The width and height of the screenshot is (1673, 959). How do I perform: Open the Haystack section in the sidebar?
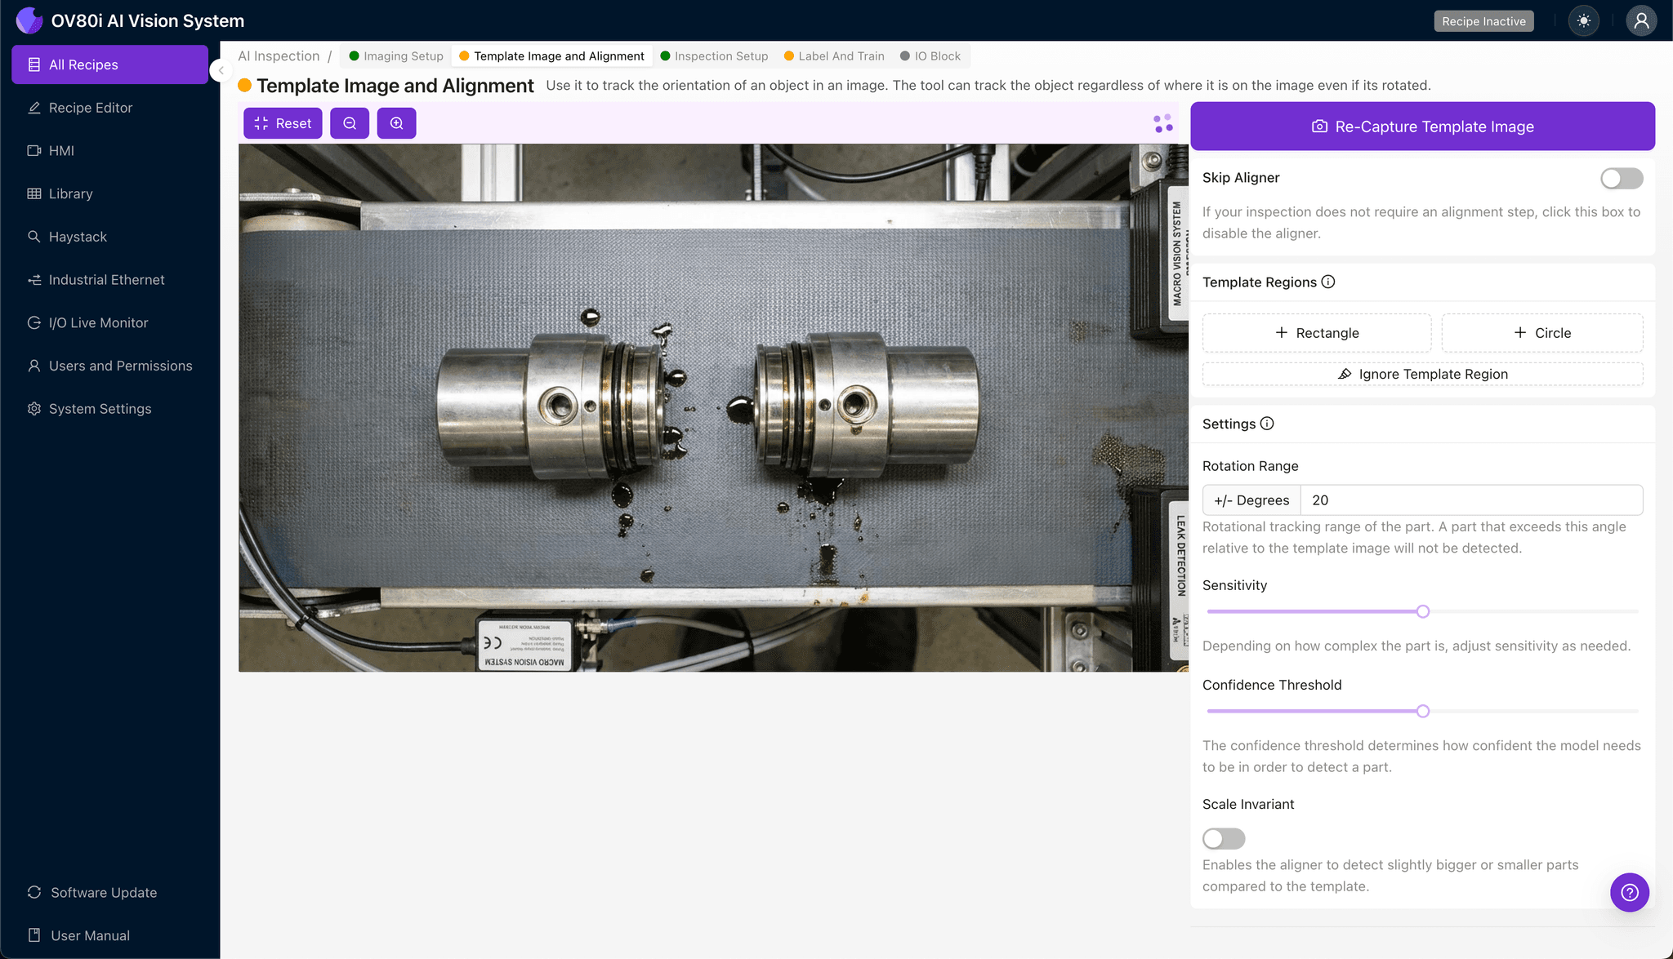[x=78, y=237]
